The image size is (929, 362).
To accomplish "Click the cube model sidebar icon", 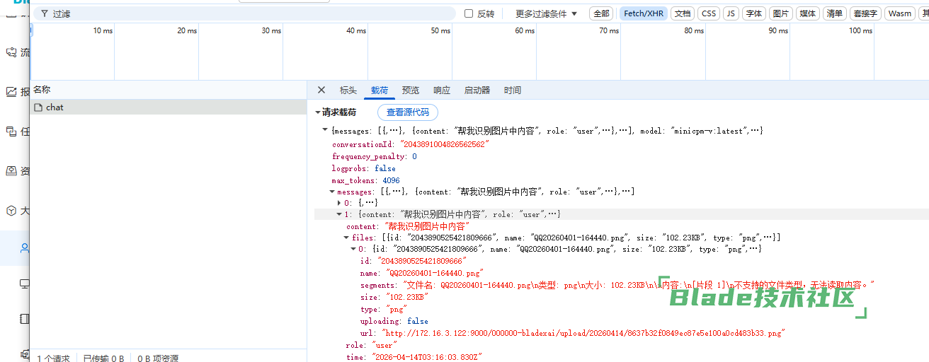I will point(11,211).
